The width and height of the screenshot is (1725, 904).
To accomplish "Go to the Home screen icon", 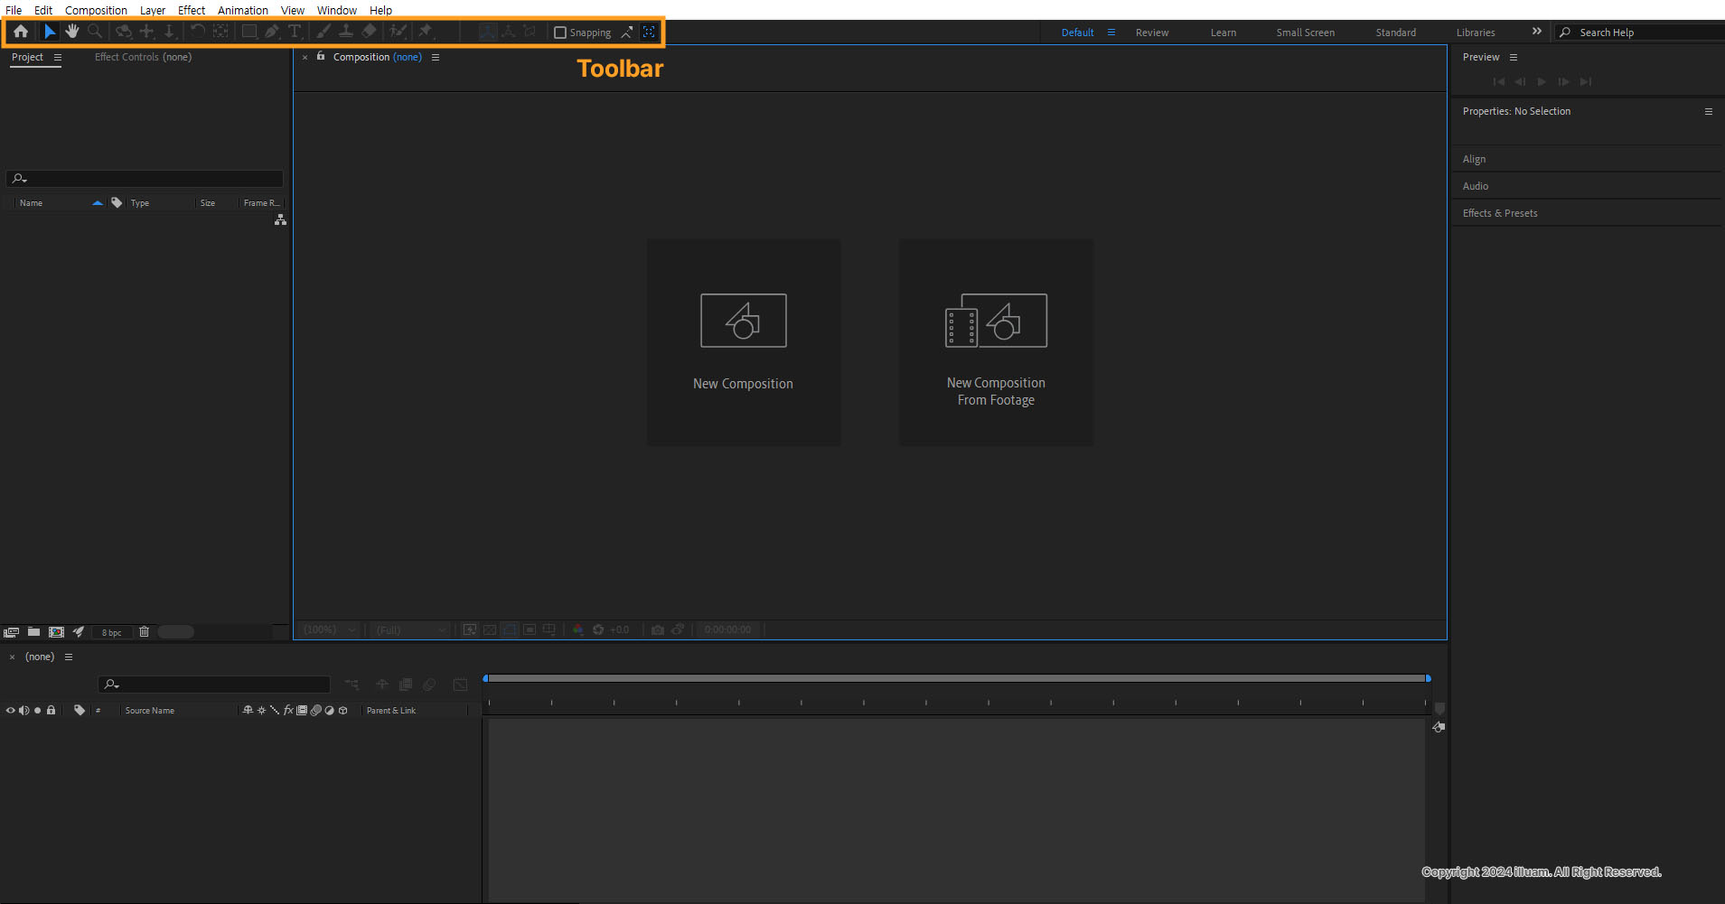I will (x=21, y=32).
